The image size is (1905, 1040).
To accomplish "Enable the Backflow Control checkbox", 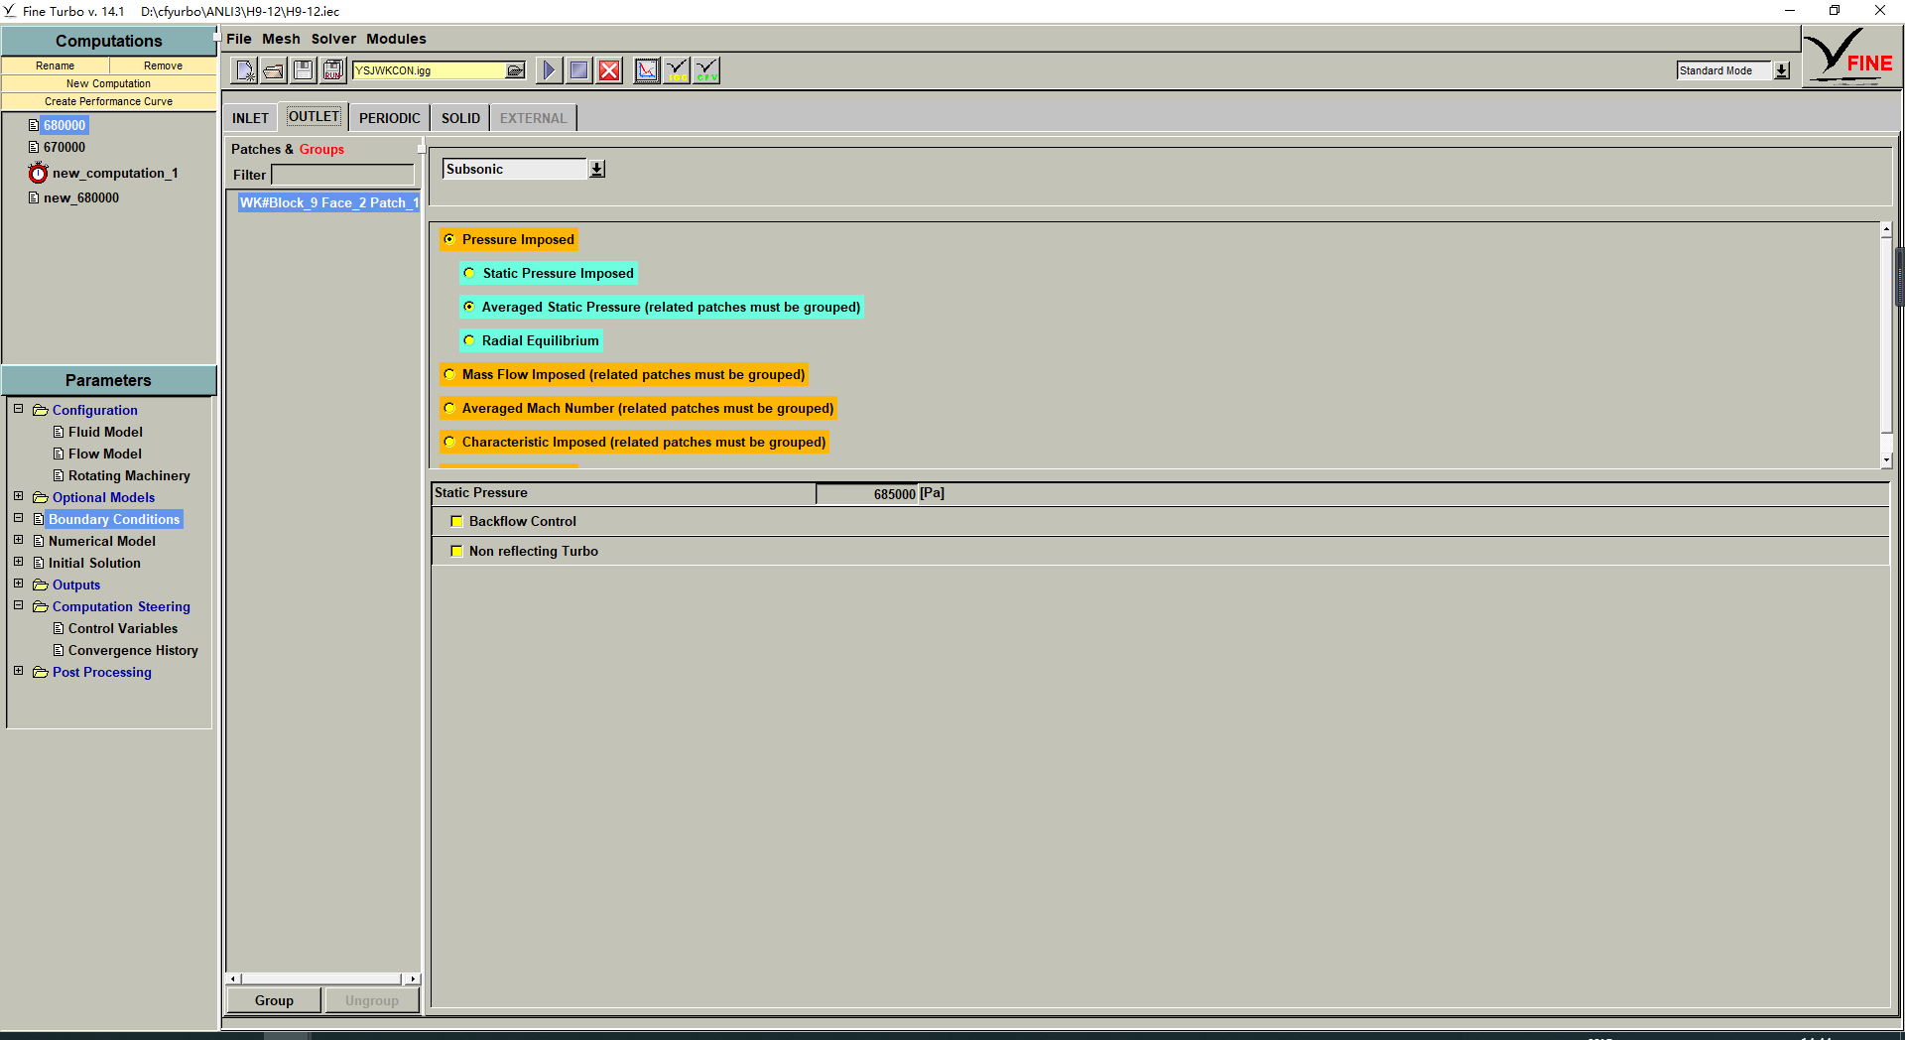I will pos(456,521).
